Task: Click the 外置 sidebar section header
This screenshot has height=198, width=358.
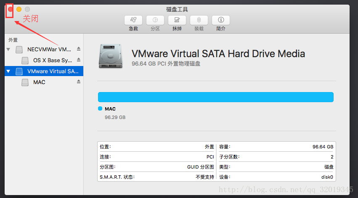Action: [13, 40]
